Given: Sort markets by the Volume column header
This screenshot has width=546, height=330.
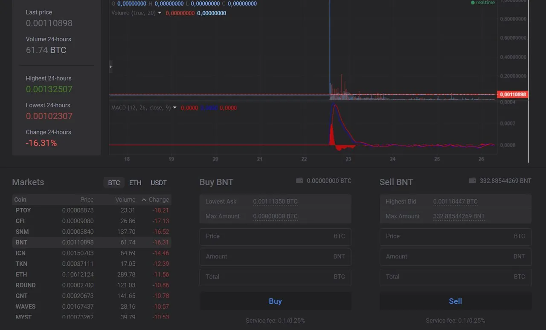Looking at the screenshot, I should pyautogui.click(x=125, y=200).
